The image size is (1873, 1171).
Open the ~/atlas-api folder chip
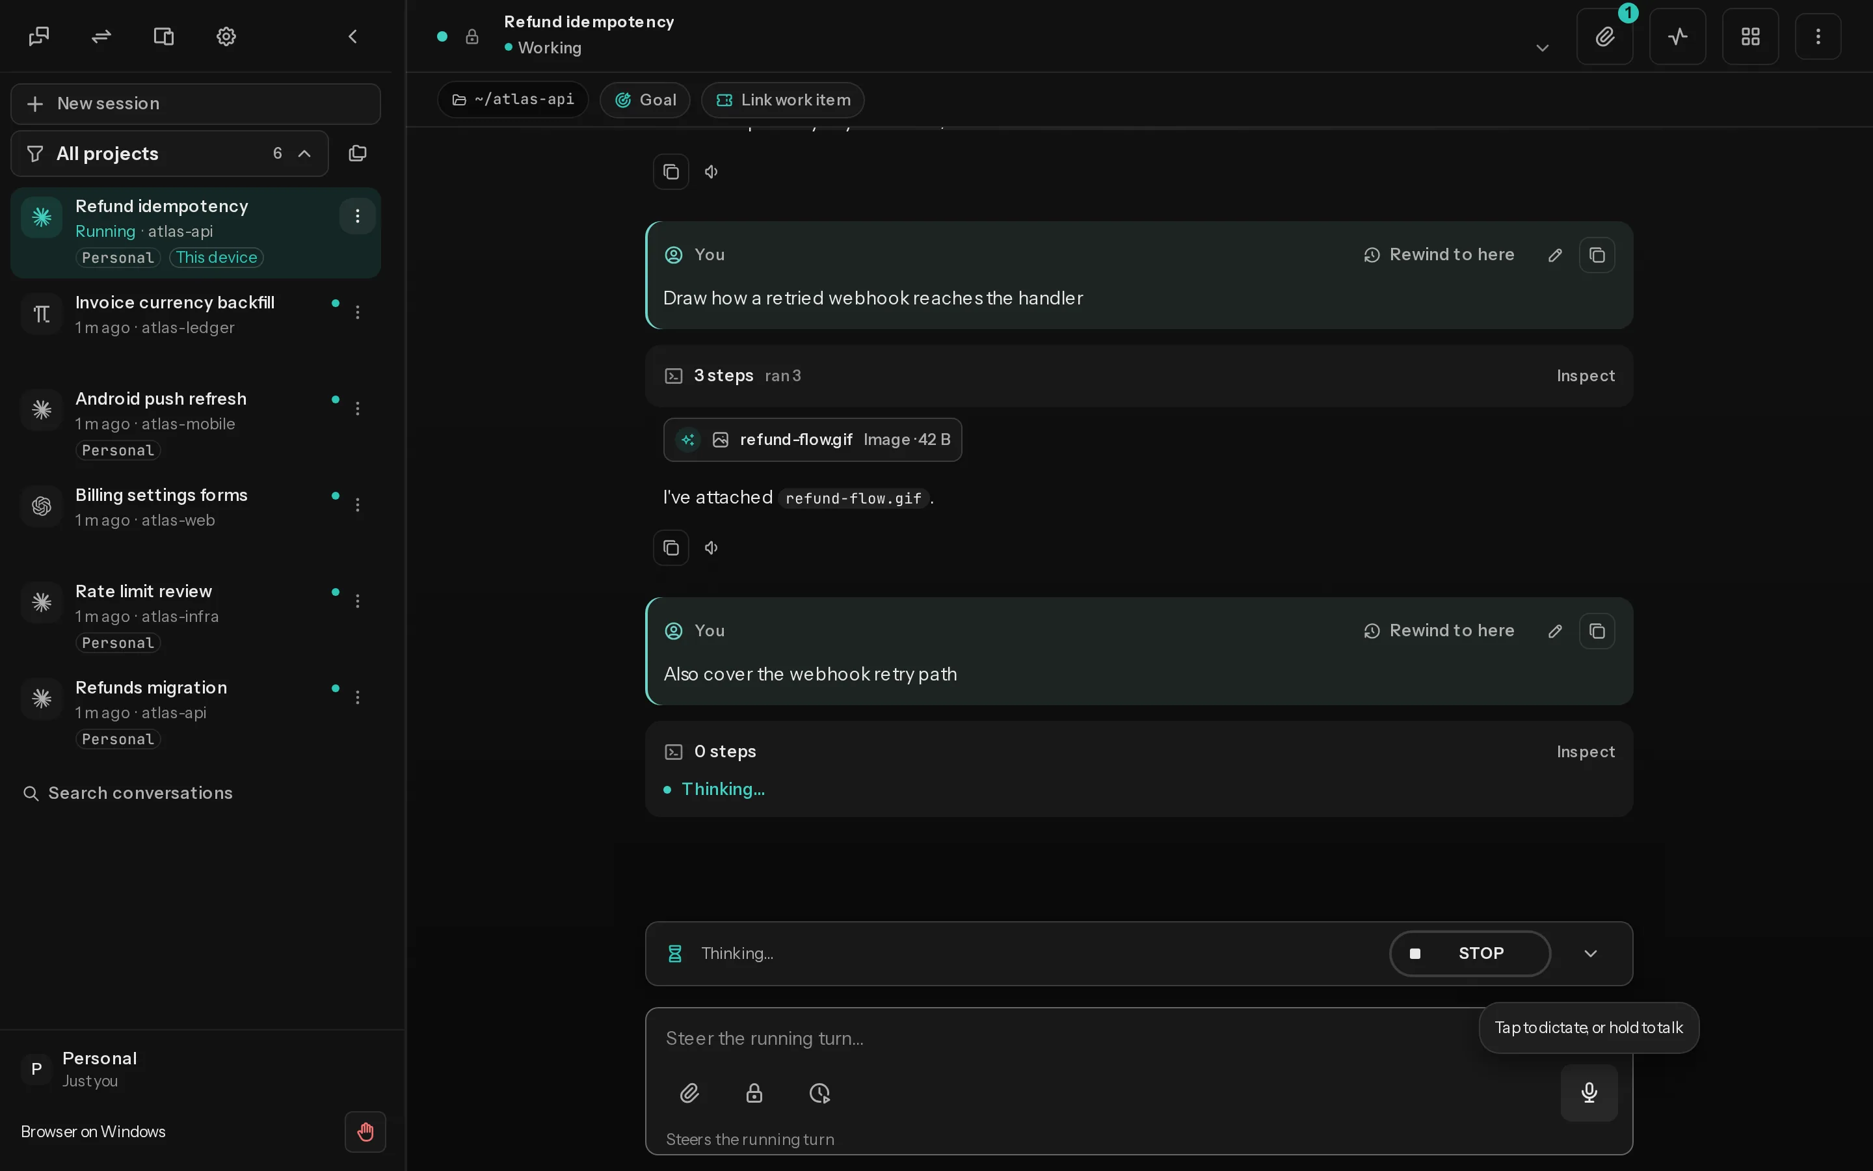[513, 100]
